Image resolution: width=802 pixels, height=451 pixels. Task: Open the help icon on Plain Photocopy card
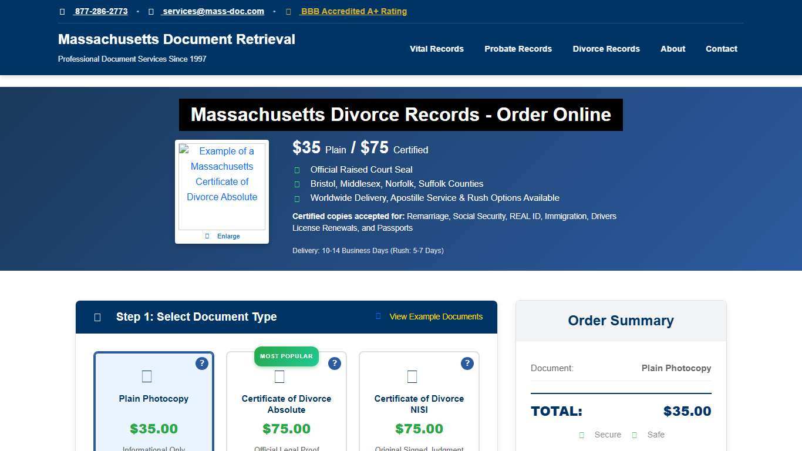[x=202, y=363]
